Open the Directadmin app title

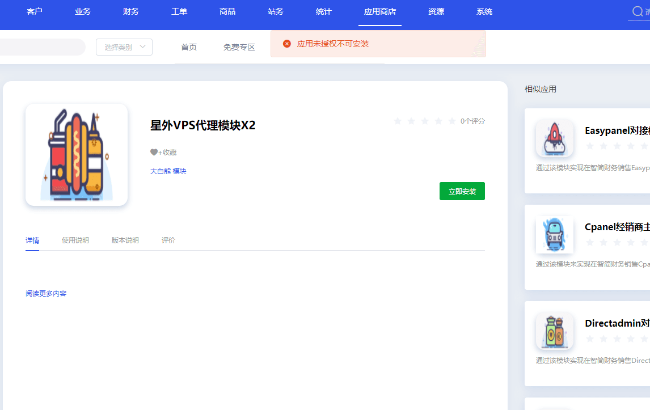click(617, 323)
